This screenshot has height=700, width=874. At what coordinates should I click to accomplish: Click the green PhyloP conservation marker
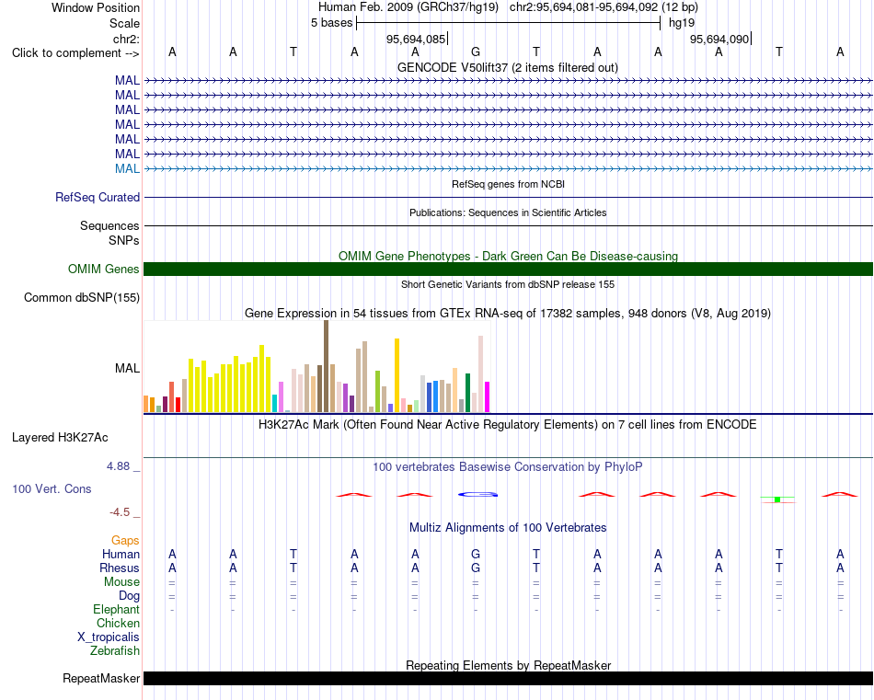pyautogui.click(x=777, y=499)
